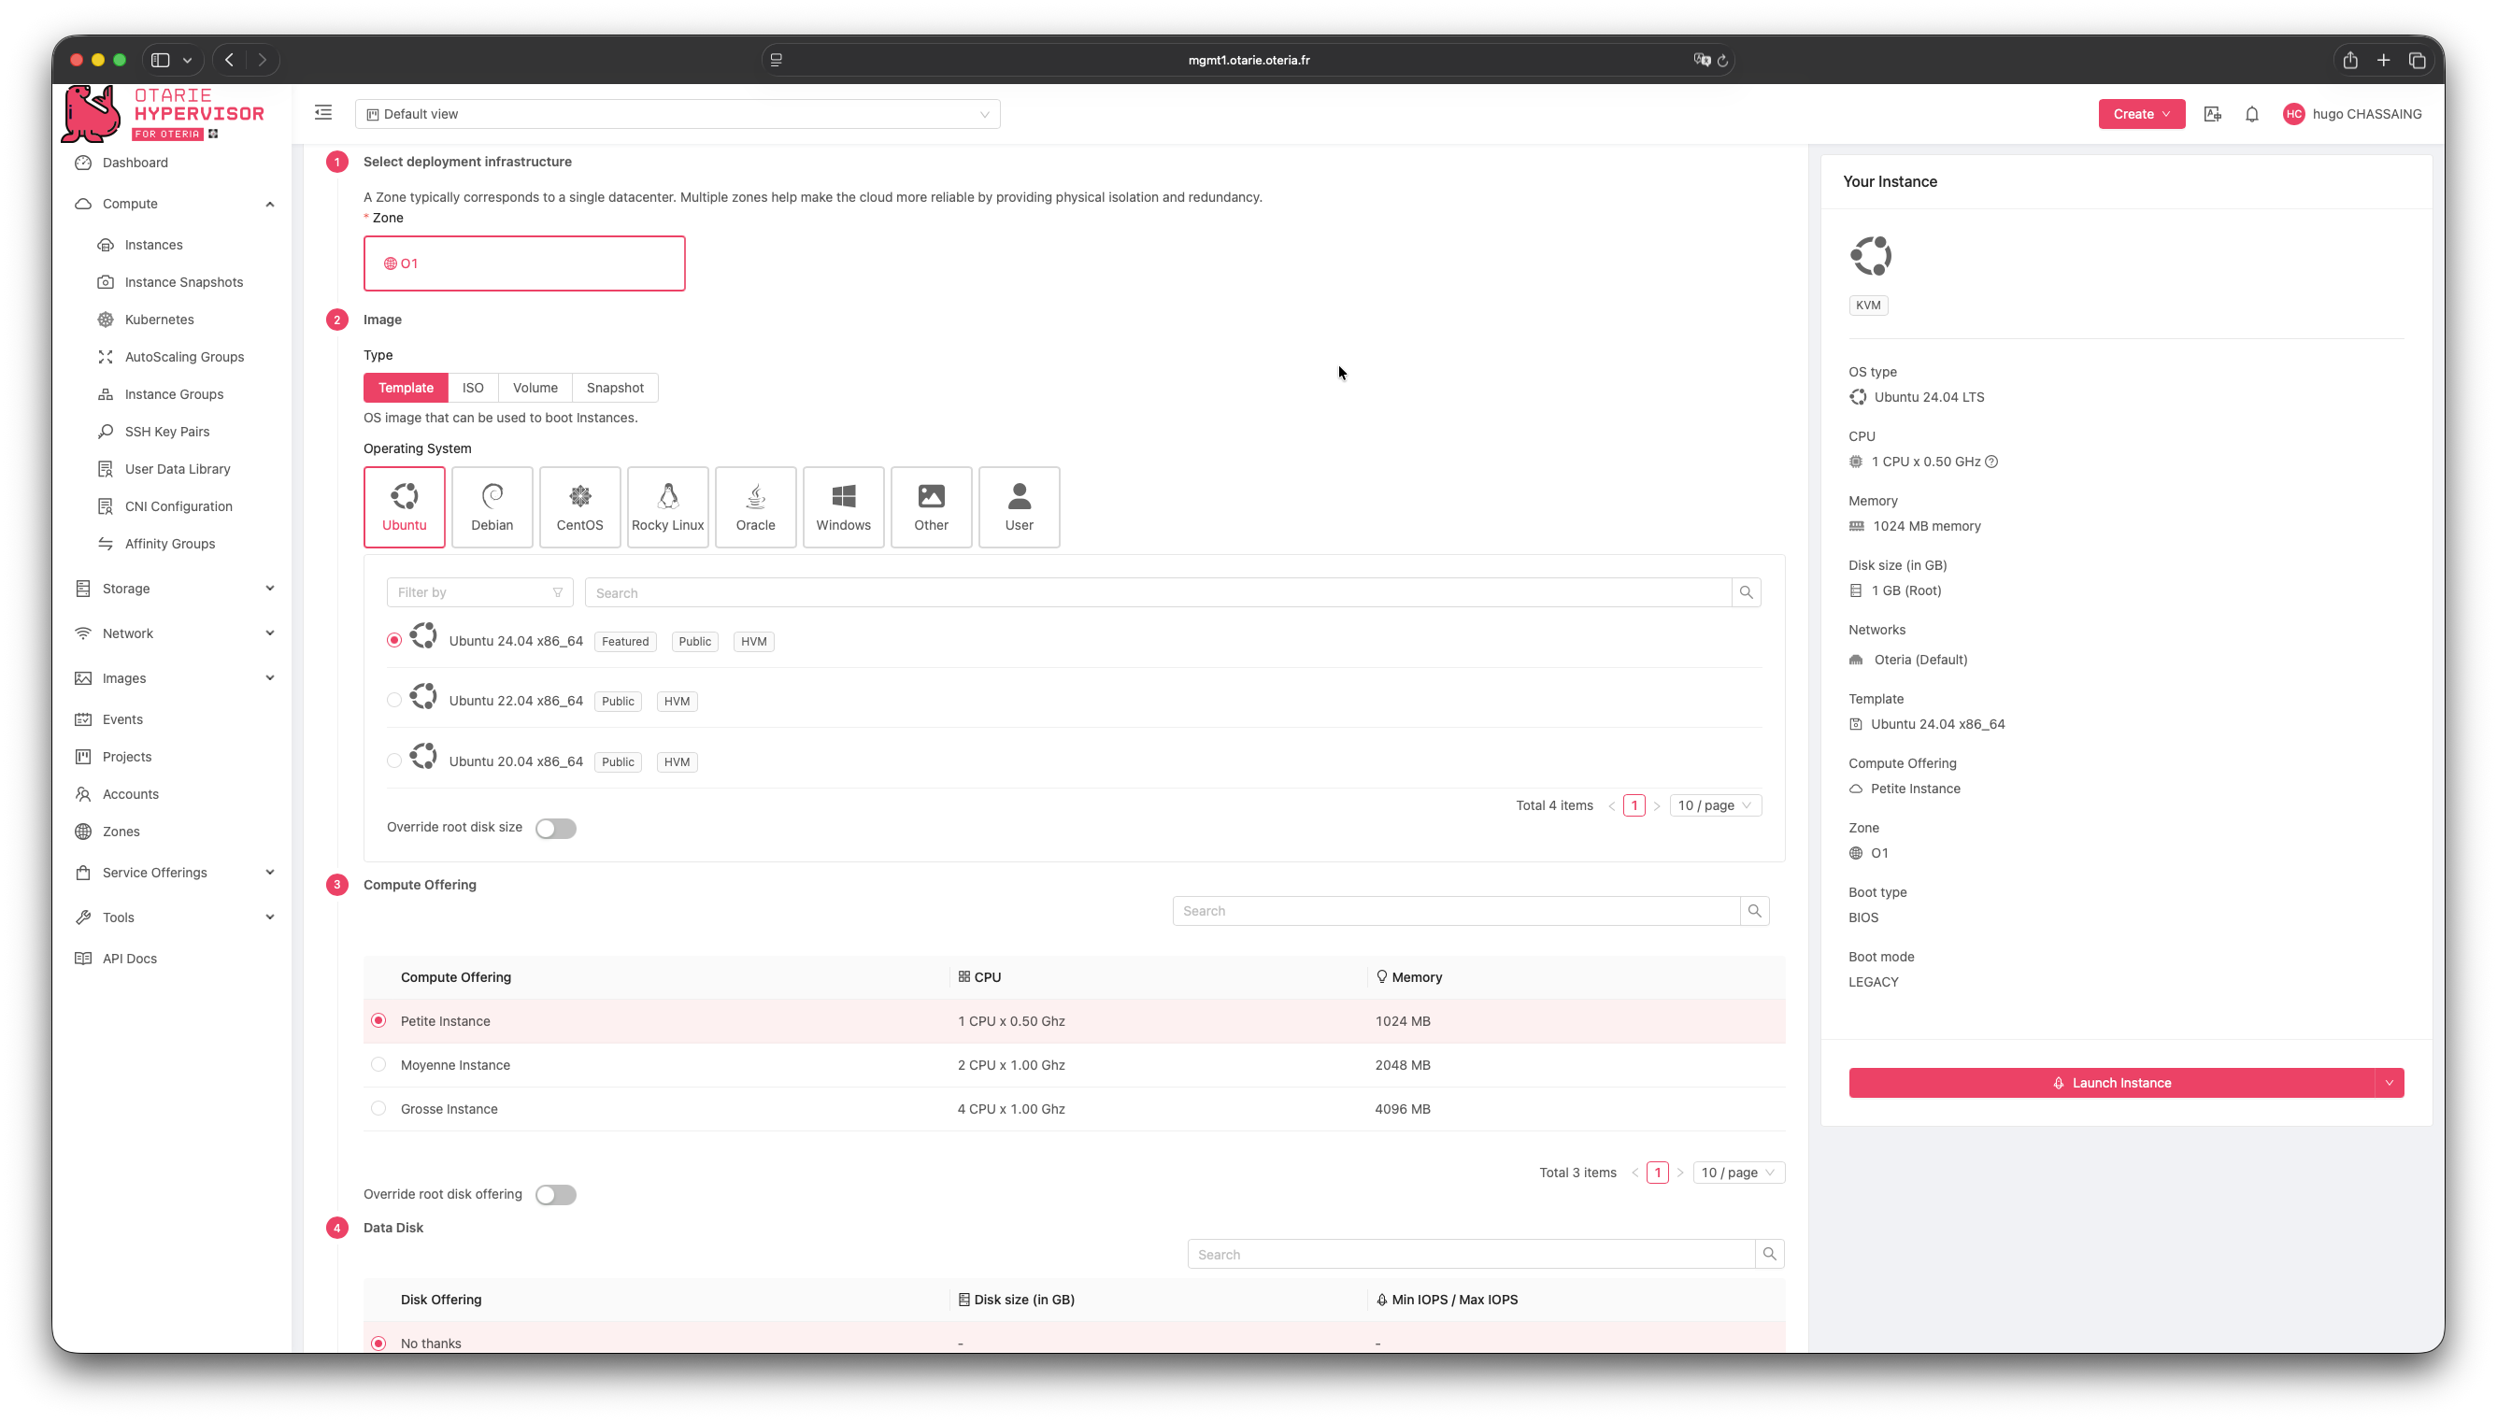Viewport: 2497px width, 1422px height.
Task: Open the notifications bell
Action: tap(2252, 114)
